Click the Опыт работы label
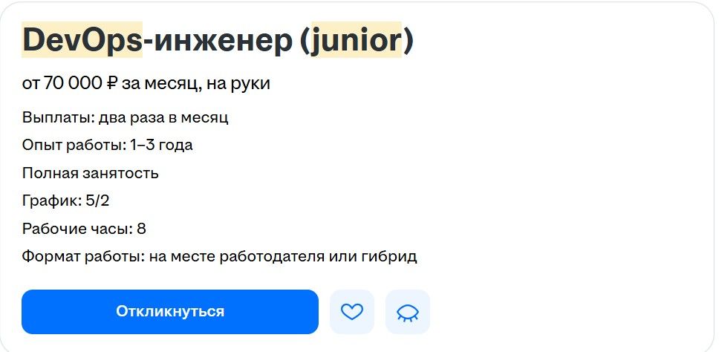 pos(74,146)
